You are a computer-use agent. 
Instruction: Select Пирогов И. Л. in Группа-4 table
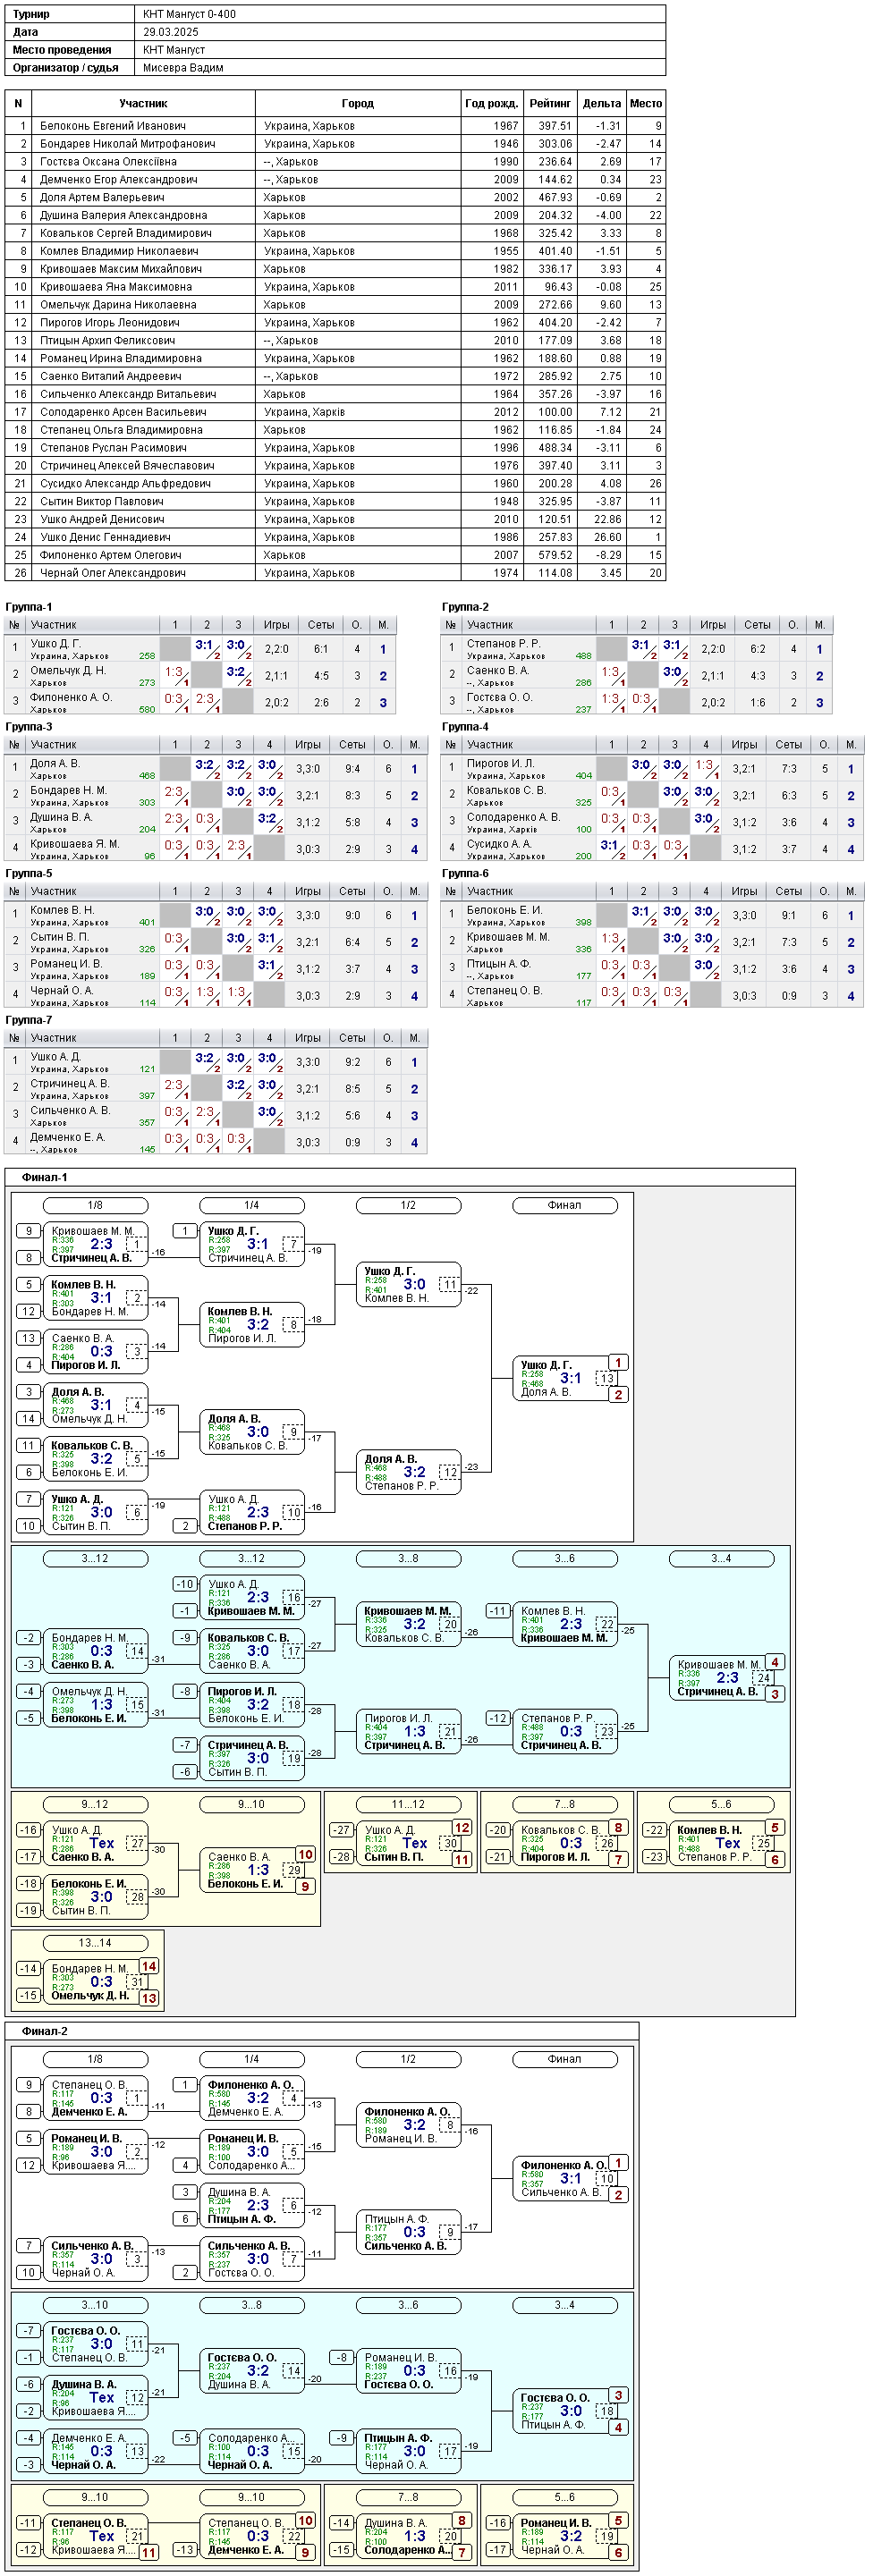tap(500, 764)
